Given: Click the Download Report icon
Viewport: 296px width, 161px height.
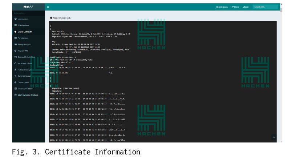Looking at the screenshot, I should 16,88.
